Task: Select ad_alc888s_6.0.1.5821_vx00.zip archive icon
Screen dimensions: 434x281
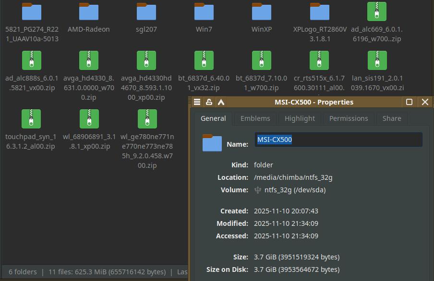Action: [32, 60]
